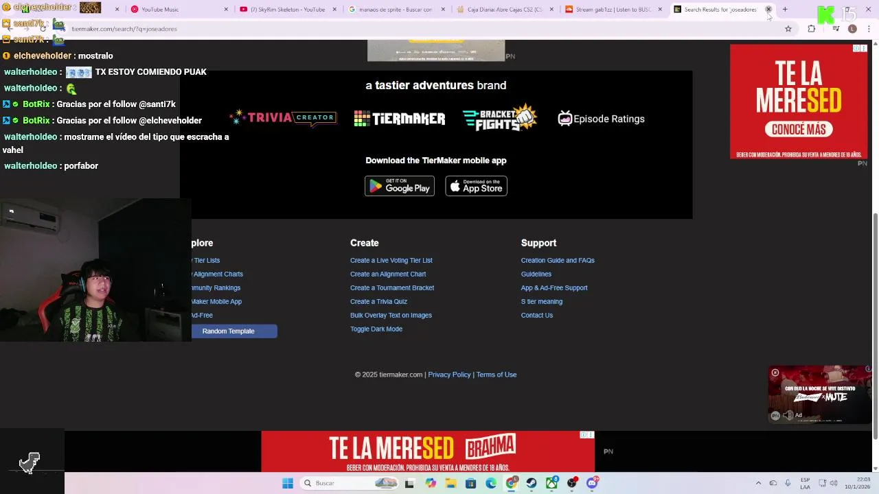Open Create a Trivia Quiz link

point(378,302)
